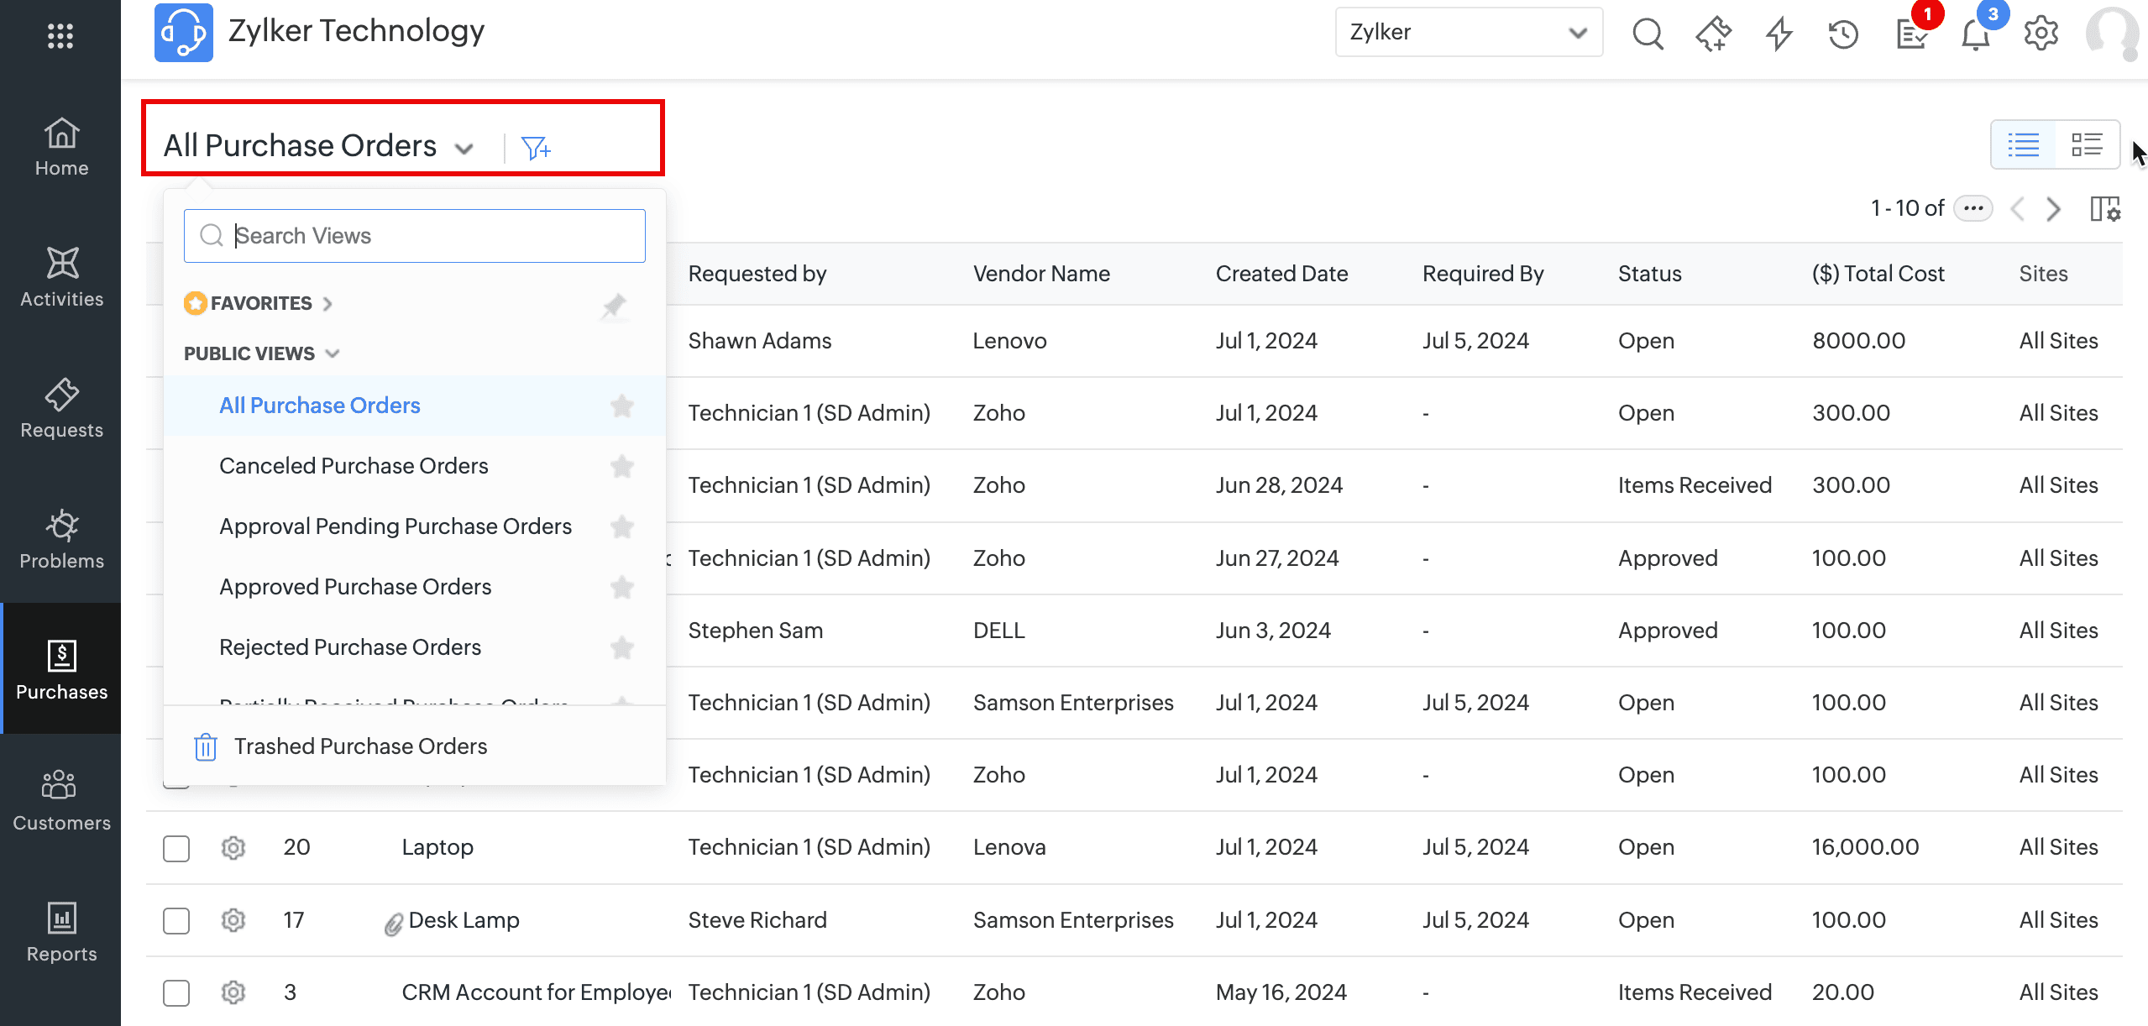The width and height of the screenshot is (2148, 1026).
Task: Star Canceled Purchase Orders as favorite
Action: [x=621, y=466]
